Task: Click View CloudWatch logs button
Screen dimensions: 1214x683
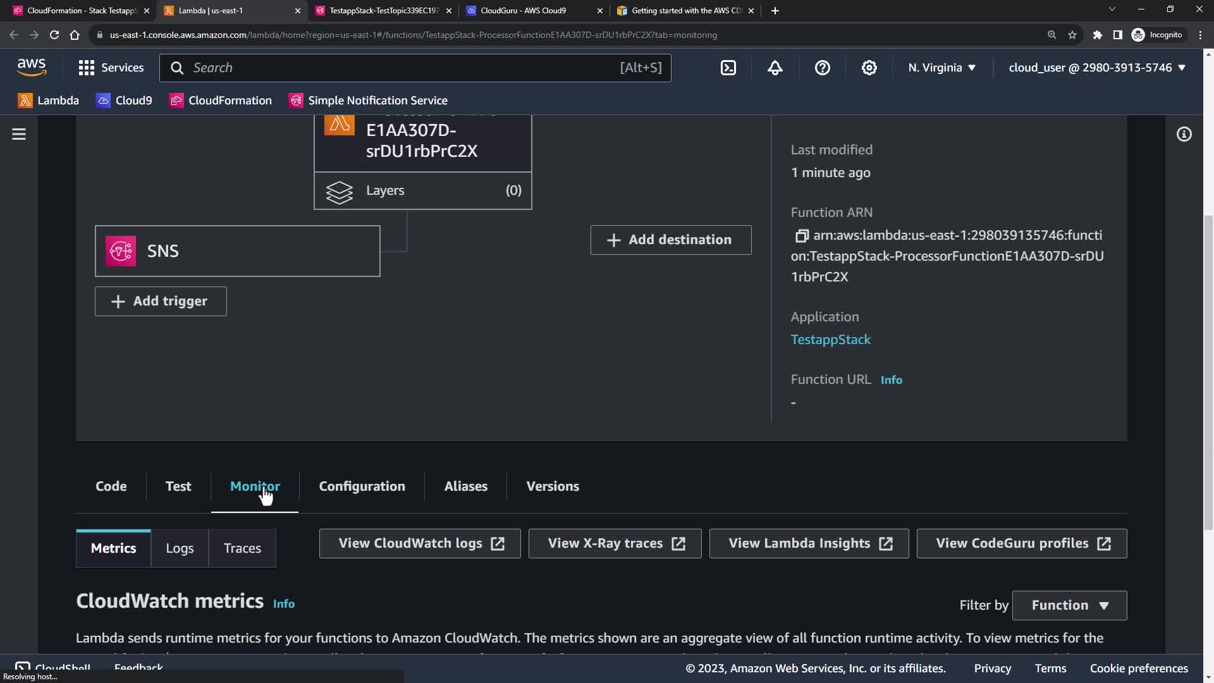Action: pos(420,543)
